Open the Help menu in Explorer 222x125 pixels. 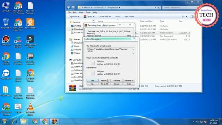tap(95, 12)
